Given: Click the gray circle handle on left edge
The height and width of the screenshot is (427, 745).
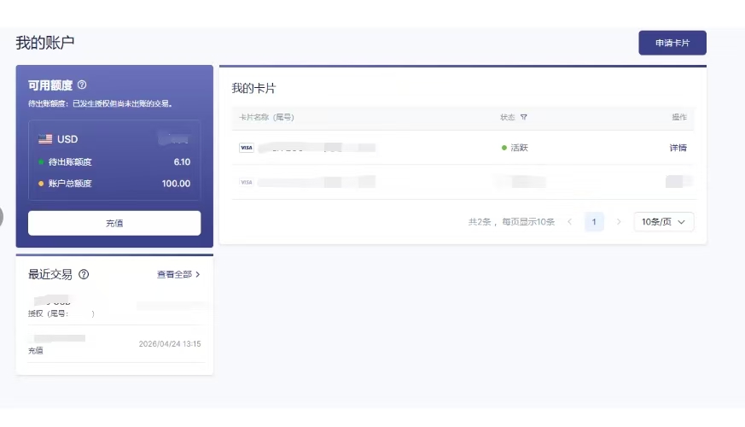Looking at the screenshot, I should click(2, 218).
